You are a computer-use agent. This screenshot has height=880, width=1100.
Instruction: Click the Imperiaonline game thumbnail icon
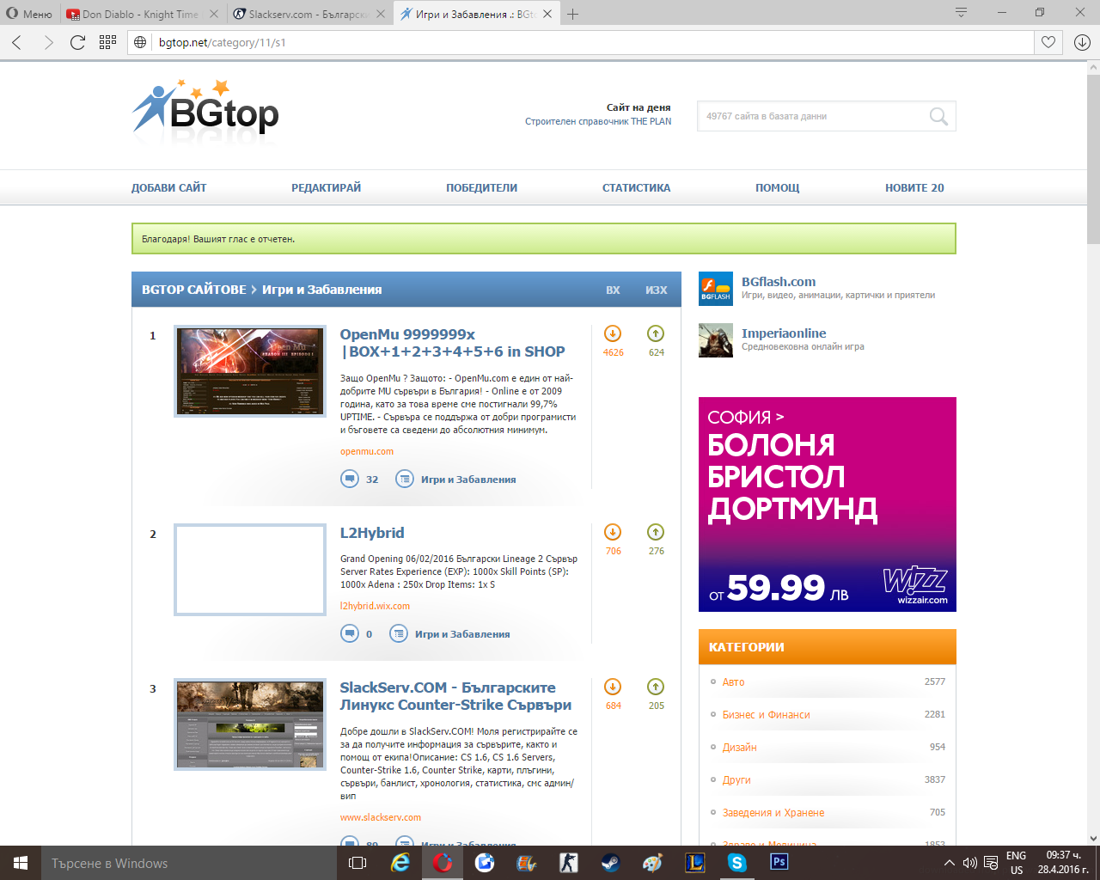tap(716, 340)
